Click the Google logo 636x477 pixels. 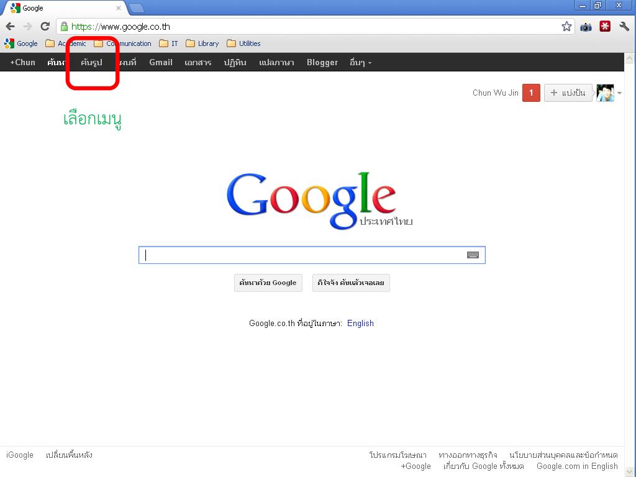click(319, 201)
